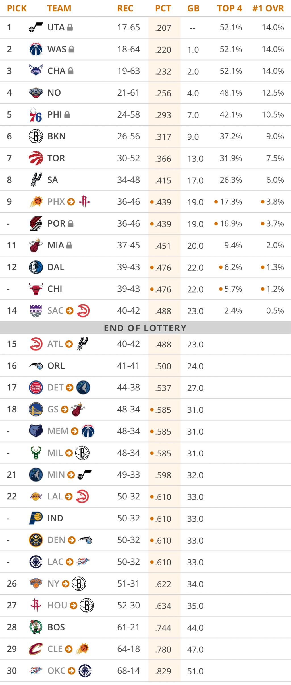Click the REC column header
The image size is (291, 685).
coord(125,8)
